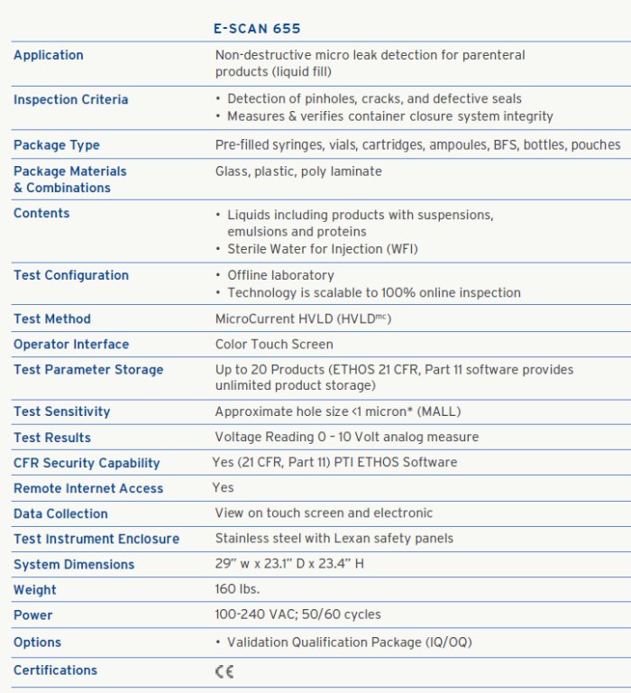
Task: Select the Package Type label
Action: point(57,145)
